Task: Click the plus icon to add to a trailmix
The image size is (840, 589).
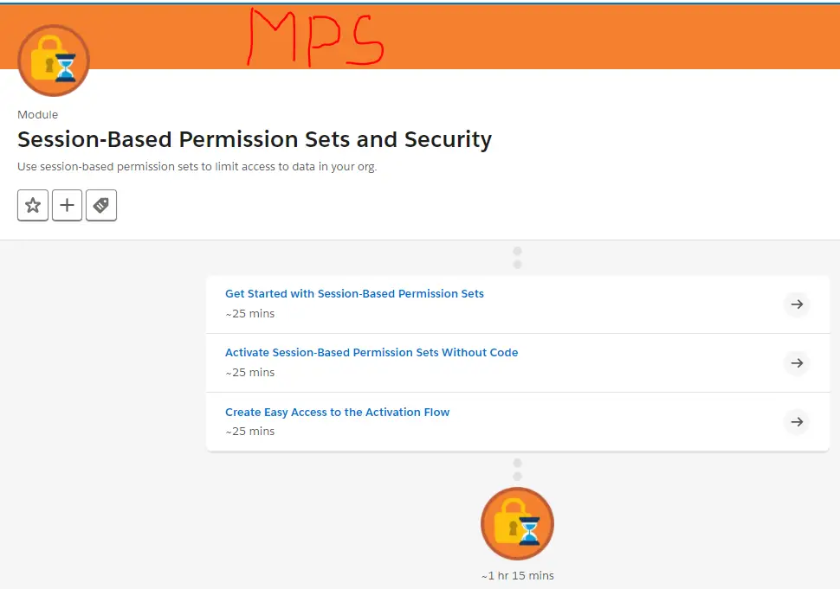Action: point(67,205)
